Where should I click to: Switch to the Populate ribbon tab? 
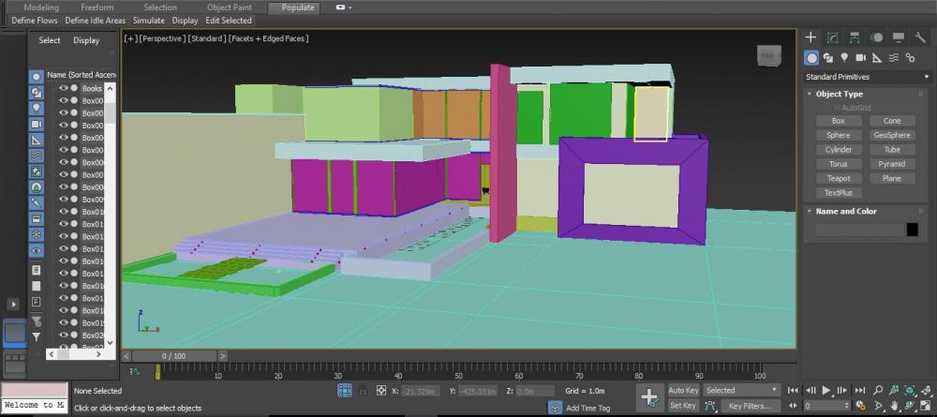tap(291, 7)
